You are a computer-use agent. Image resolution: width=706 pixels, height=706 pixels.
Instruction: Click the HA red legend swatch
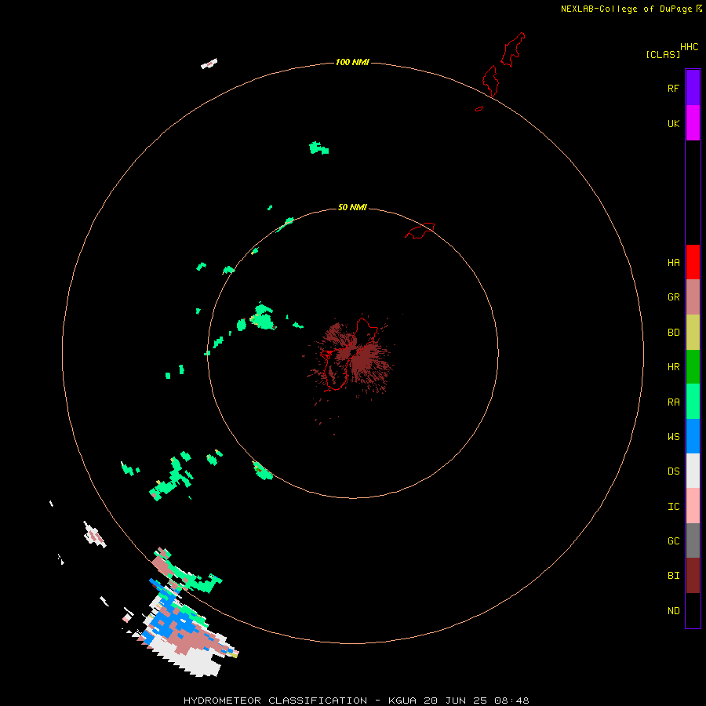(693, 262)
